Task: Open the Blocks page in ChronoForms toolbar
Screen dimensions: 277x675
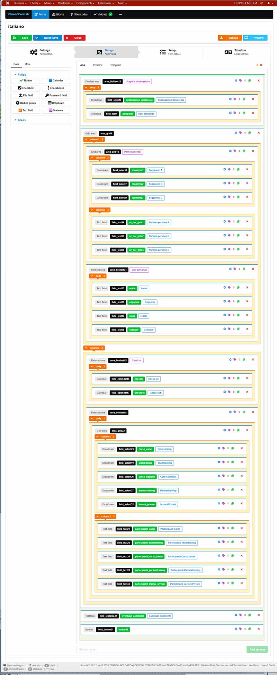Action: click(x=58, y=14)
